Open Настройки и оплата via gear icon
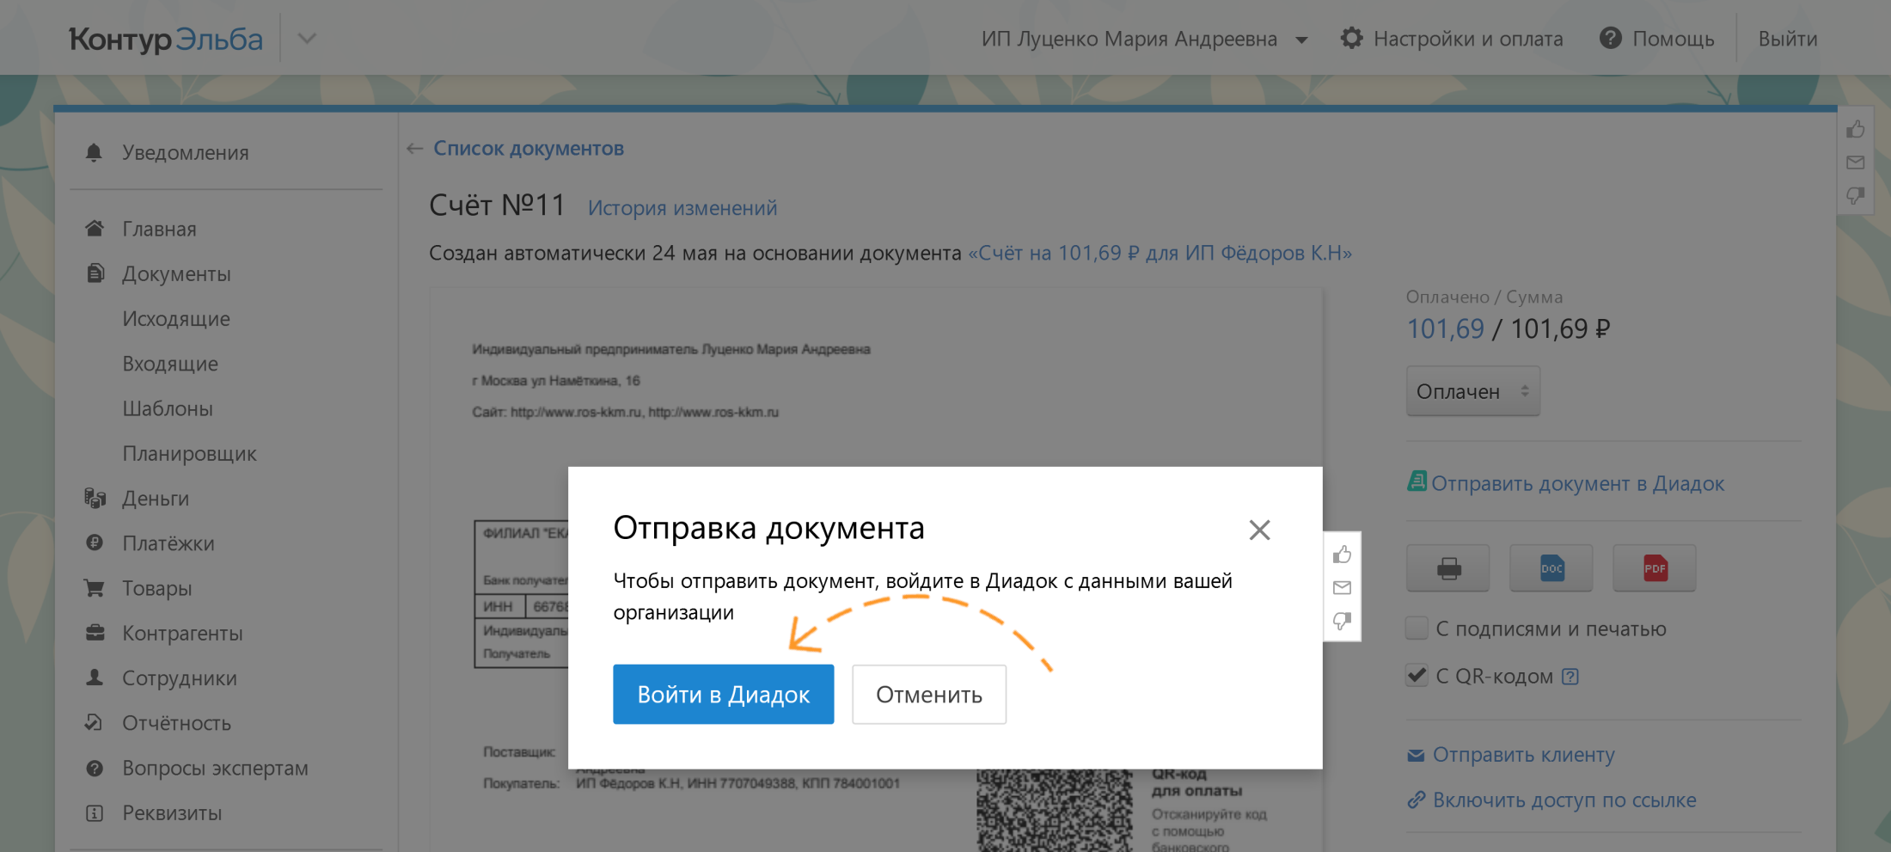 pos(1350,38)
